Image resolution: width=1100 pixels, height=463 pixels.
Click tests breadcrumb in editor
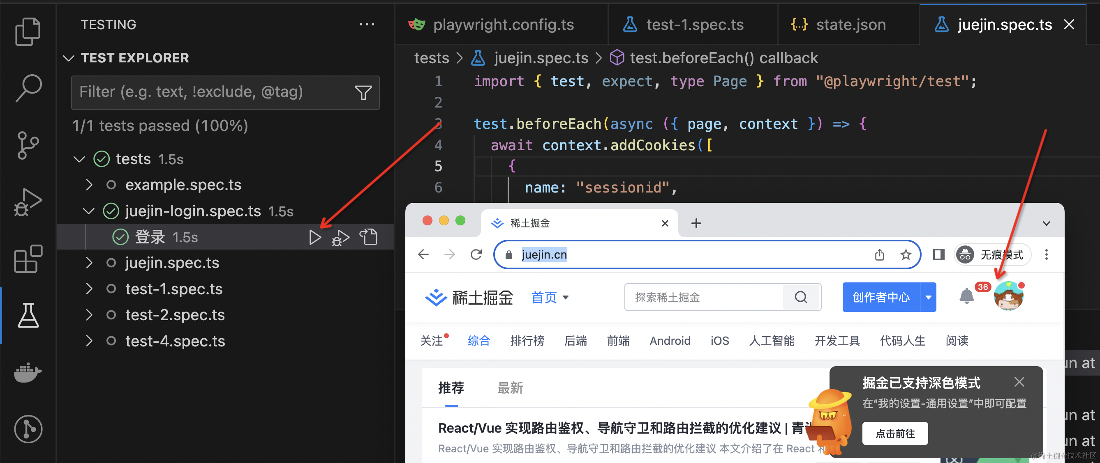pyautogui.click(x=432, y=58)
